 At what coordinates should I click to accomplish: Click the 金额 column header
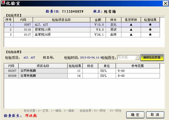pyautogui.click(x=98, y=20)
